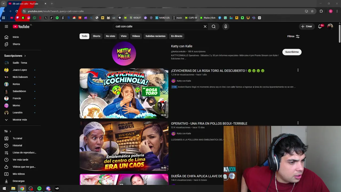This screenshot has height=192, width=341.
Task: Expand Mostrar más subscriptions
Action: click(x=20, y=120)
